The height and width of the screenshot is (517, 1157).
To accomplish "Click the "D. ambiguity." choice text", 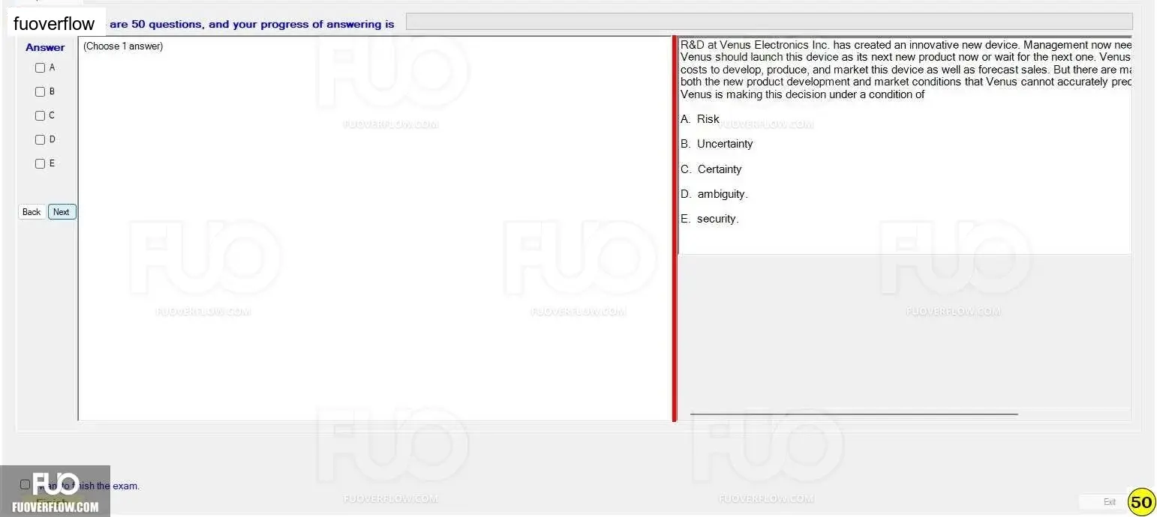I will pos(714,194).
